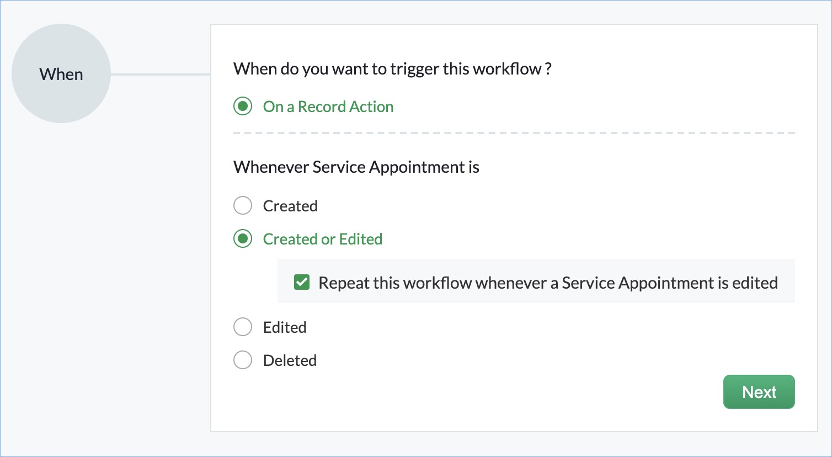The width and height of the screenshot is (832, 457).
Task: Click the 'Created or Edited' label text
Action: [x=323, y=239]
